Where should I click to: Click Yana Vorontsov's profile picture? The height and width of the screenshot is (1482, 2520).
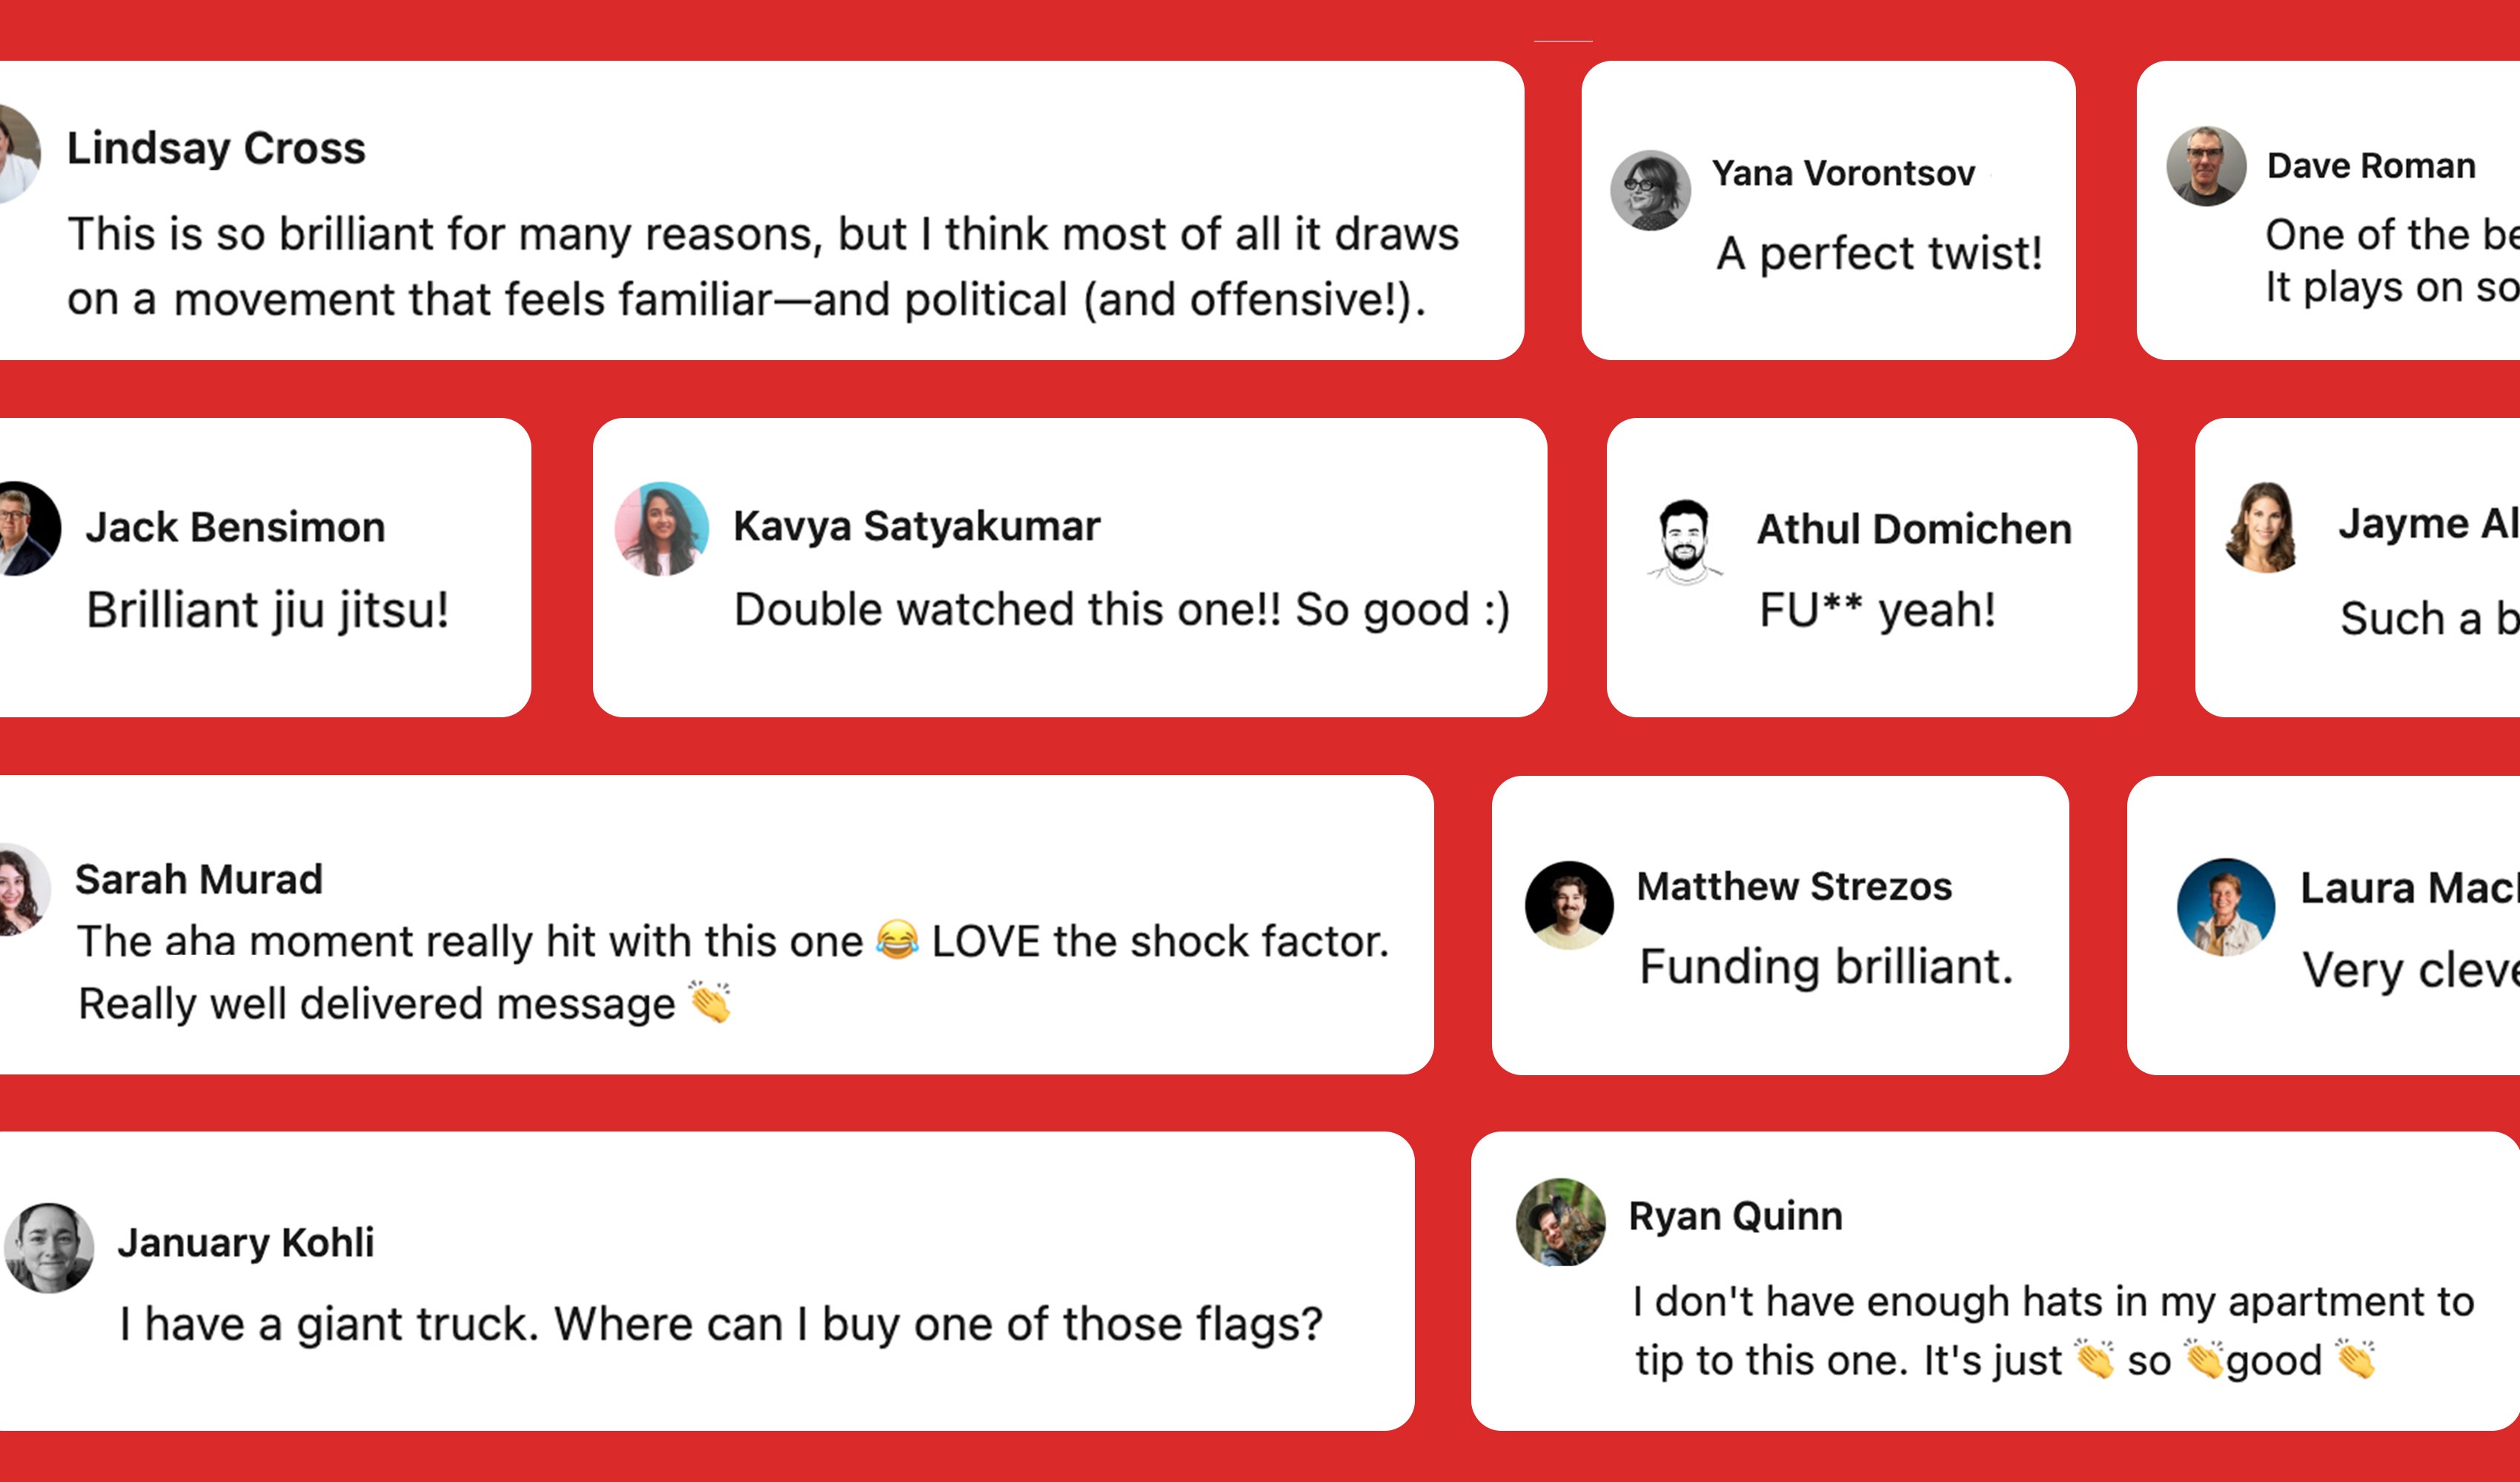[1650, 190]
